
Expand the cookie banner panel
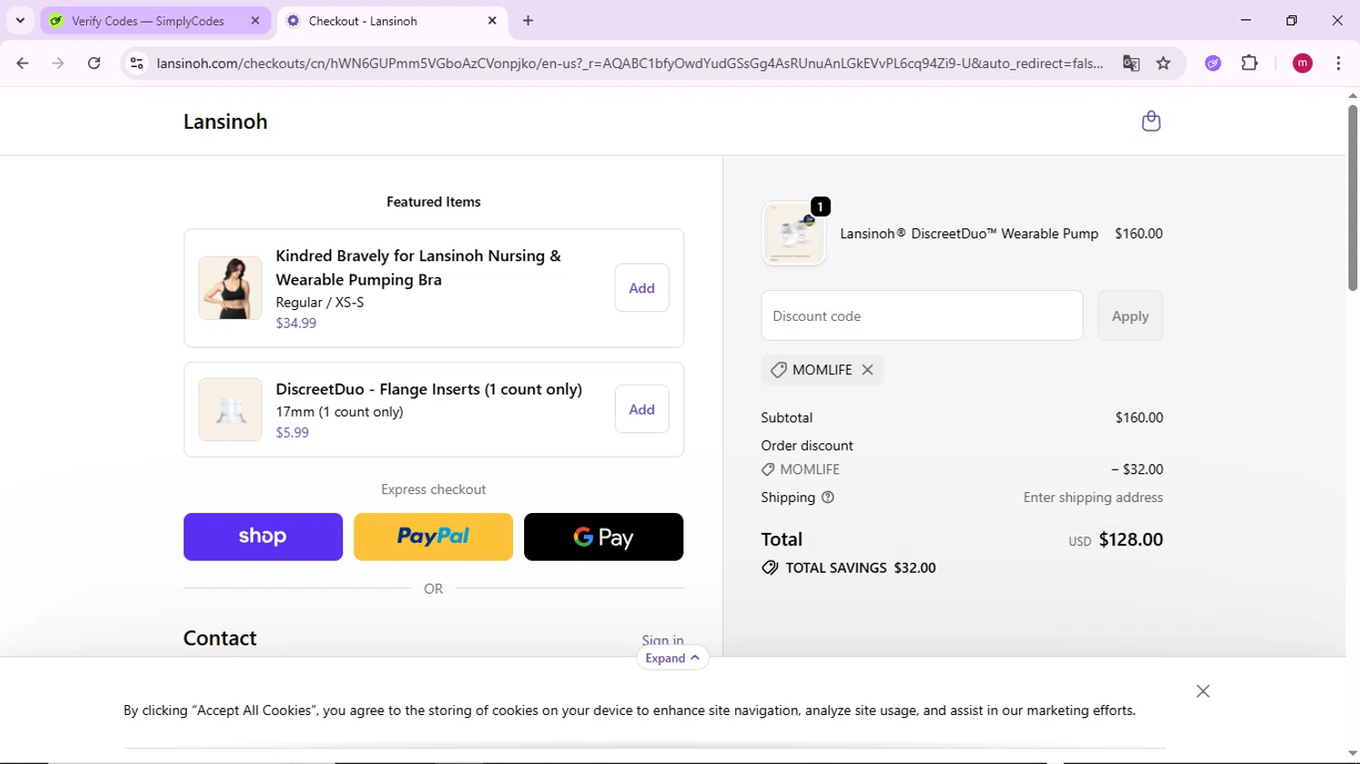coord(673,658)
